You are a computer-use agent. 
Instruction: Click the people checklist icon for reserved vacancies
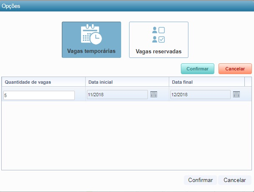158,35
